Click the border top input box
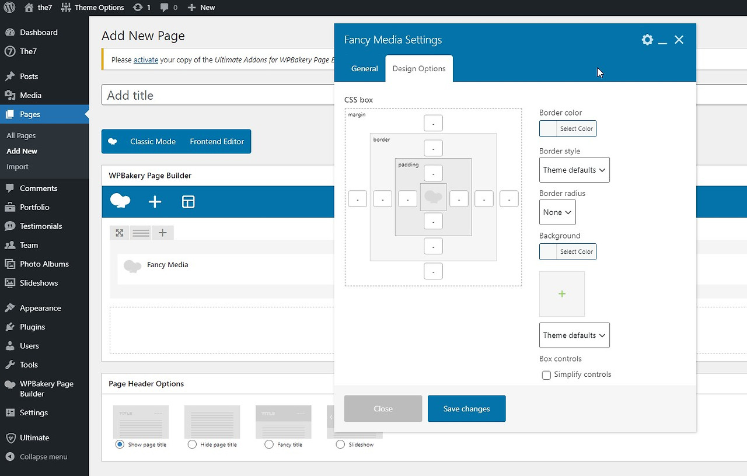Screen dimensions: 747x476 point(433,148)
